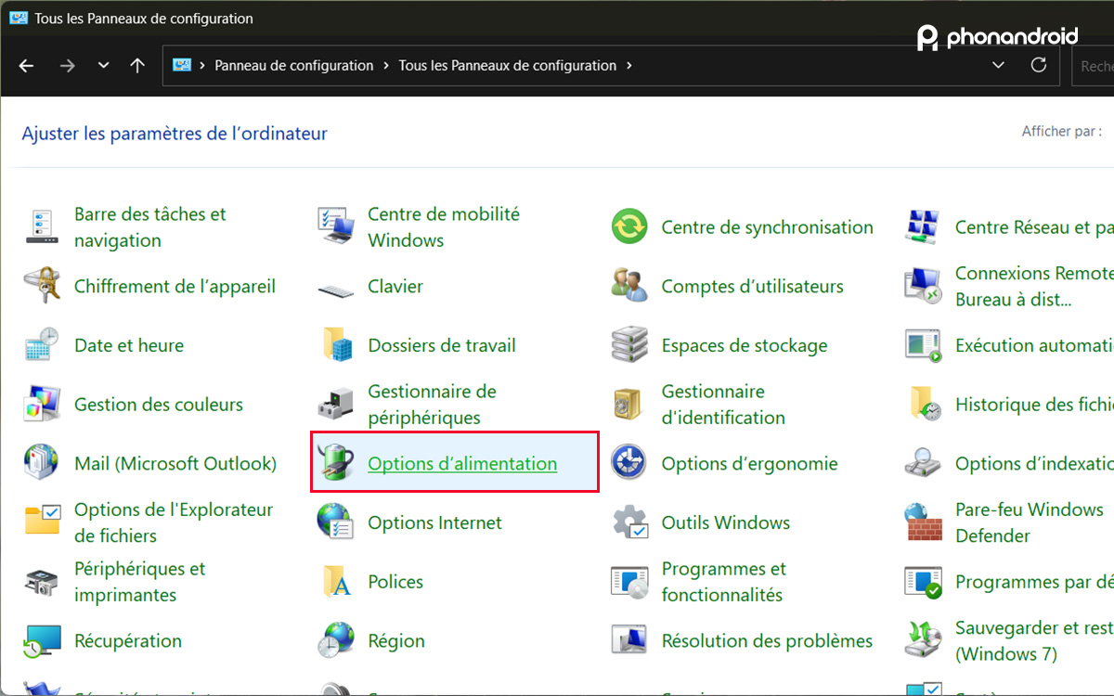
Task: Click the Espaces de stockage drives icon
Action: pyautogui.click(x=629, y=345)
